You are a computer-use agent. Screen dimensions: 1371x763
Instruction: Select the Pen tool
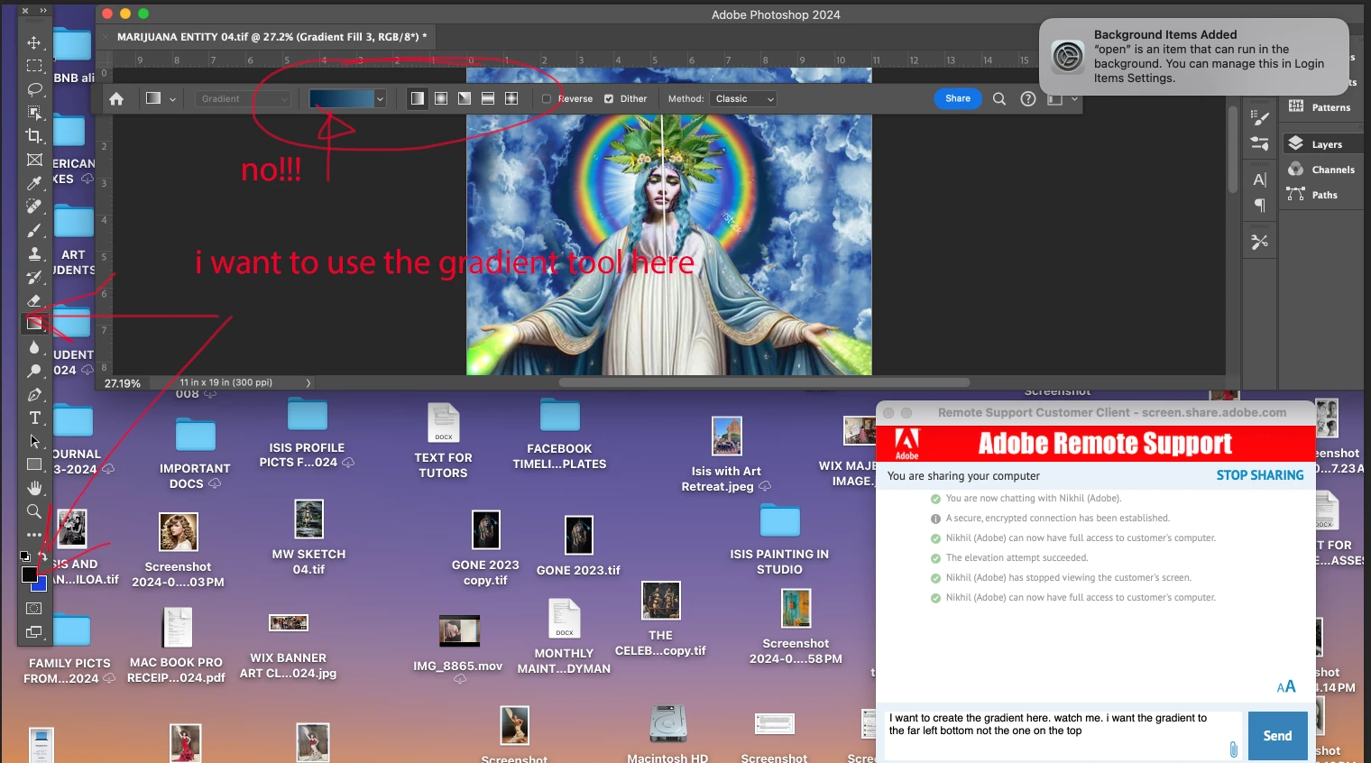coord(34,394)
